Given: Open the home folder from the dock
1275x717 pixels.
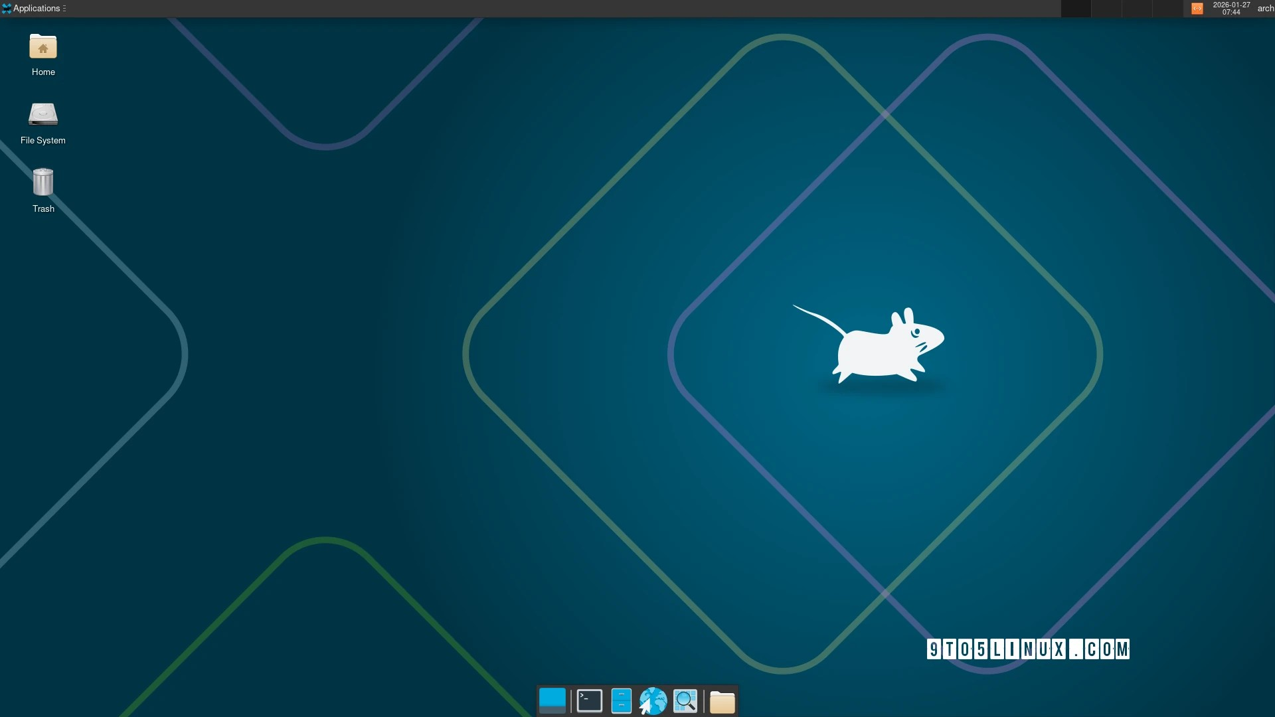Looking at the screenshot, I should click(x=722, y=700).
